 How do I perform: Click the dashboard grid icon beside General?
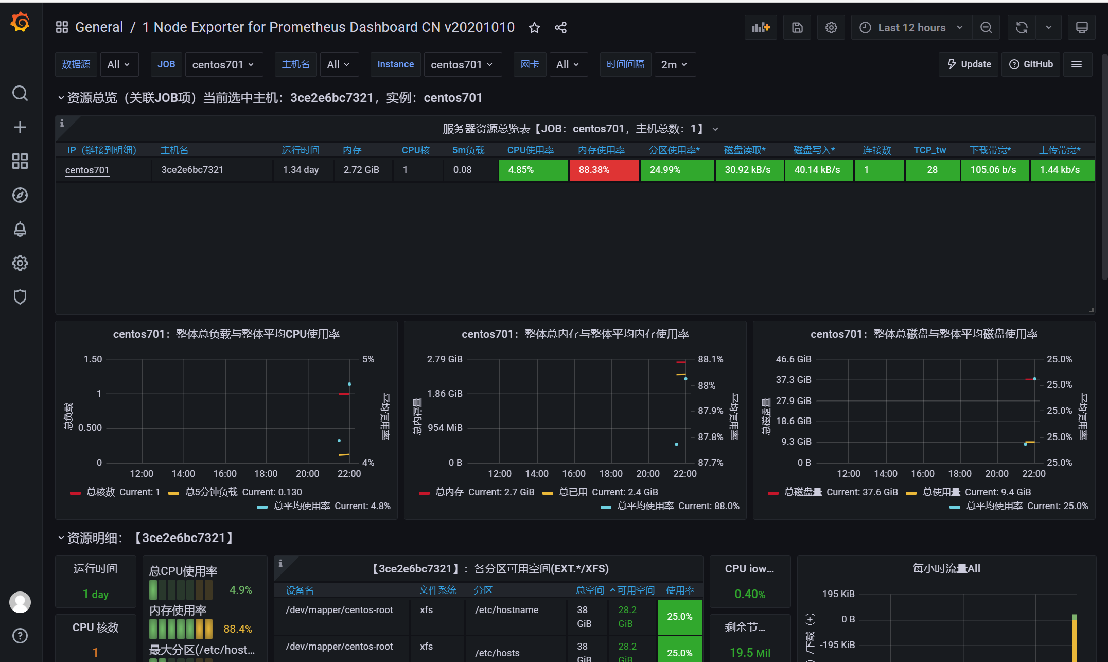click(x=62, y=27)
